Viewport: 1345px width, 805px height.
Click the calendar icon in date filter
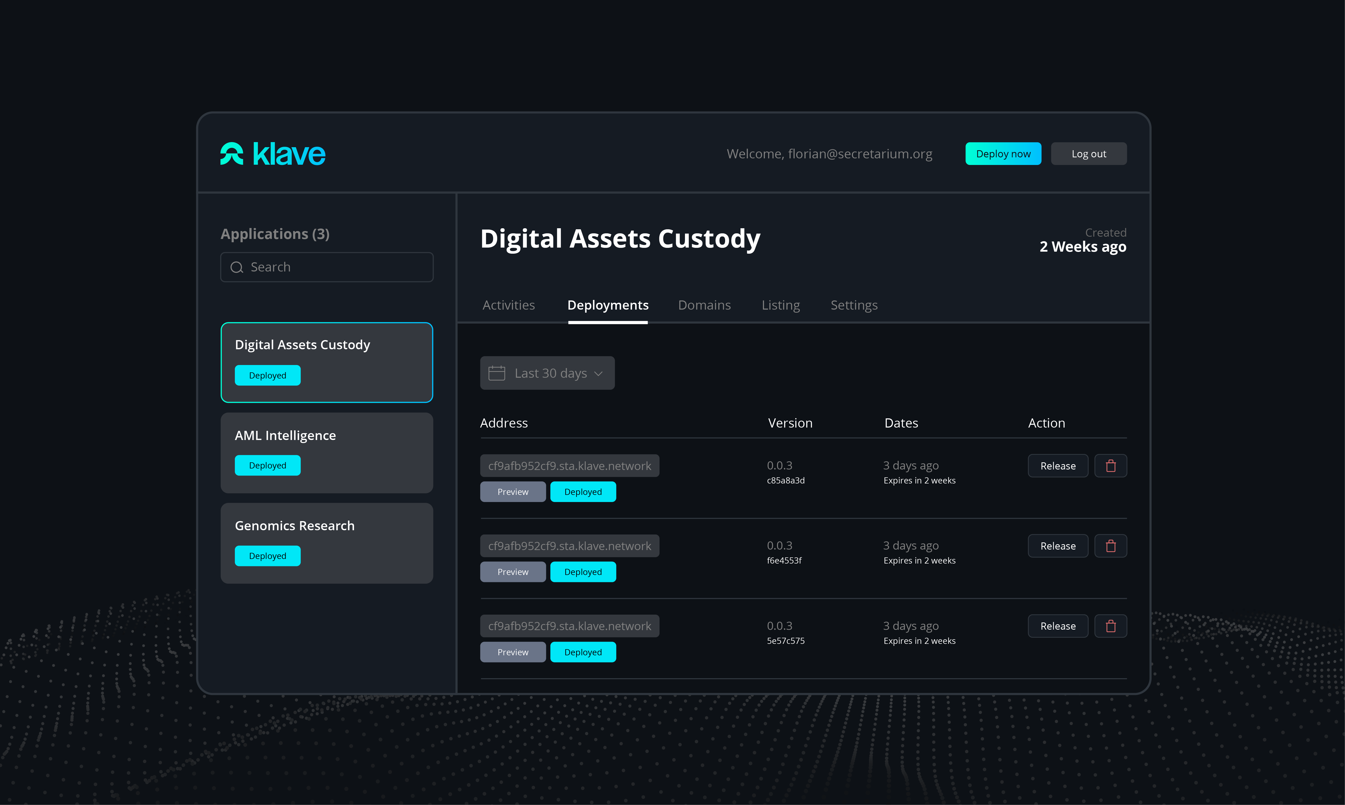coord(497,373)
